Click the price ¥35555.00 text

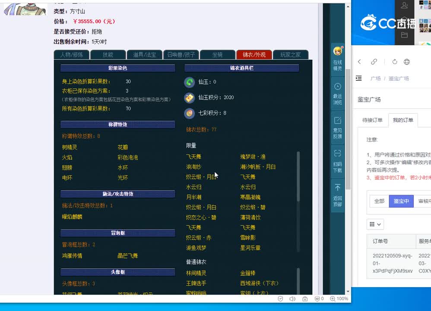(94, 22)
